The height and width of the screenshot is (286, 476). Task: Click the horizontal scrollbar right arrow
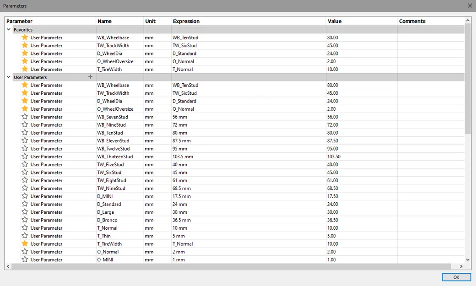point(461,266)
